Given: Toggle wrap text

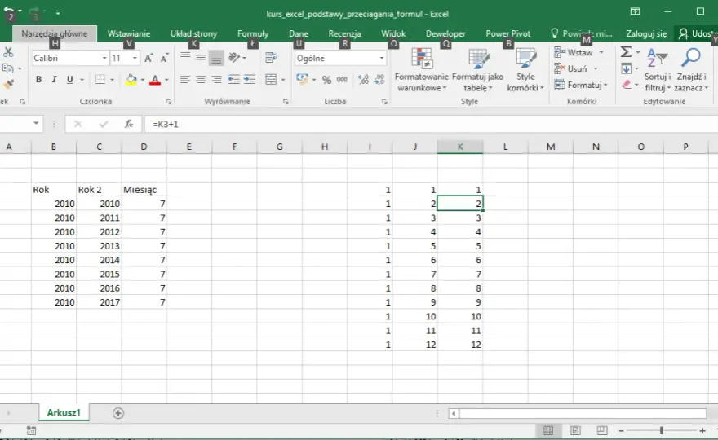Looking at the screenshot, I should [271, 58].
